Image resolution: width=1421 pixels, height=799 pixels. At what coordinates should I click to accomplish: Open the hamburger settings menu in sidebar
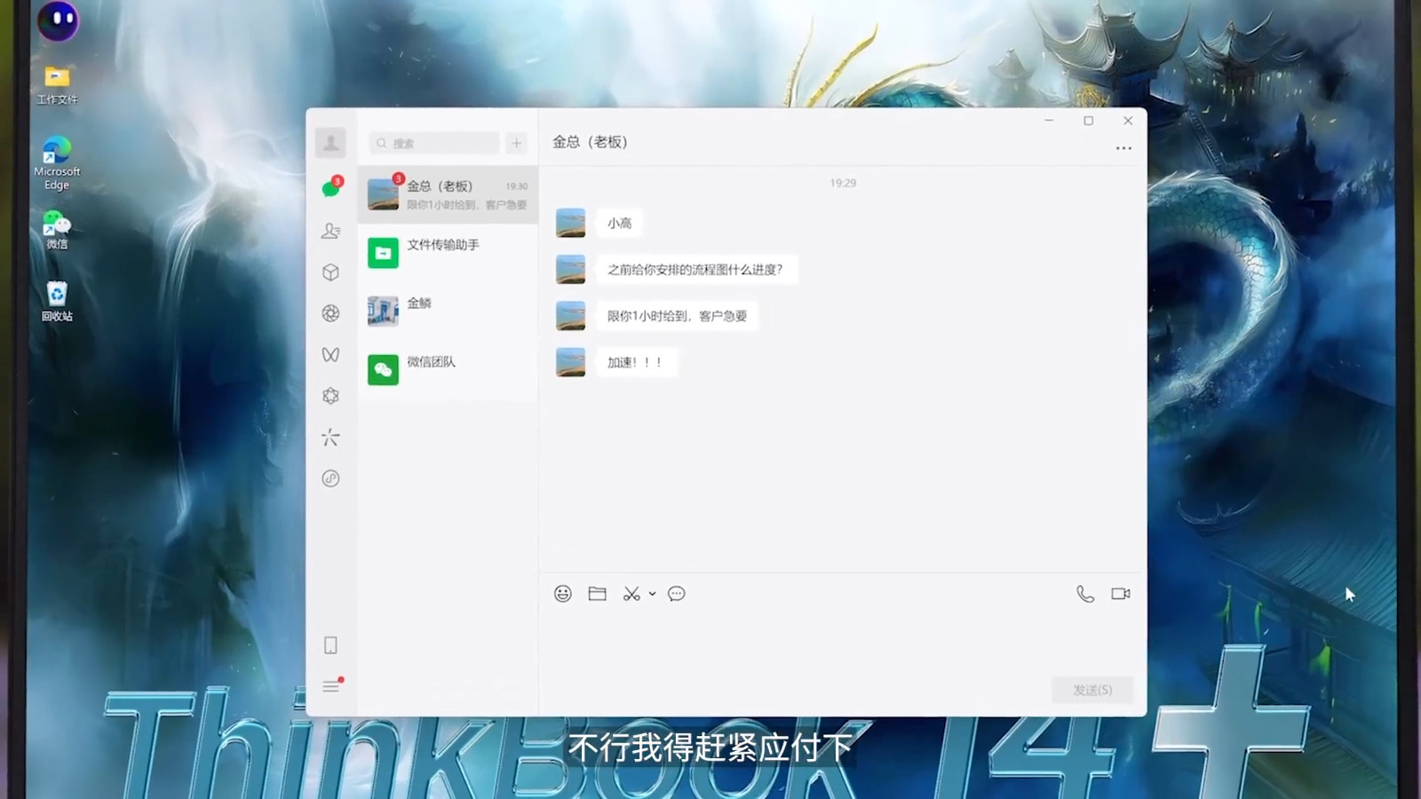coord(331,685)
